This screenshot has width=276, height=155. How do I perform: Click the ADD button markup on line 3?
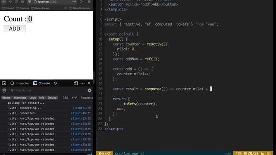[x=143, y=4]
